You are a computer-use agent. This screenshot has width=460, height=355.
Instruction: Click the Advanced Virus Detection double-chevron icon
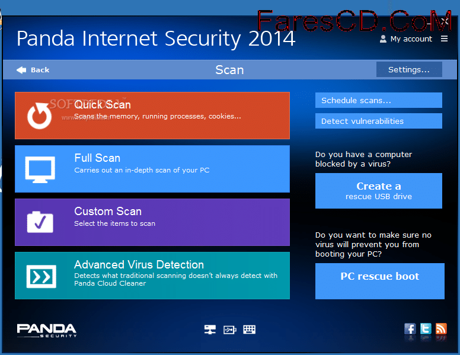pyautogui.click(x=41, y=276)
